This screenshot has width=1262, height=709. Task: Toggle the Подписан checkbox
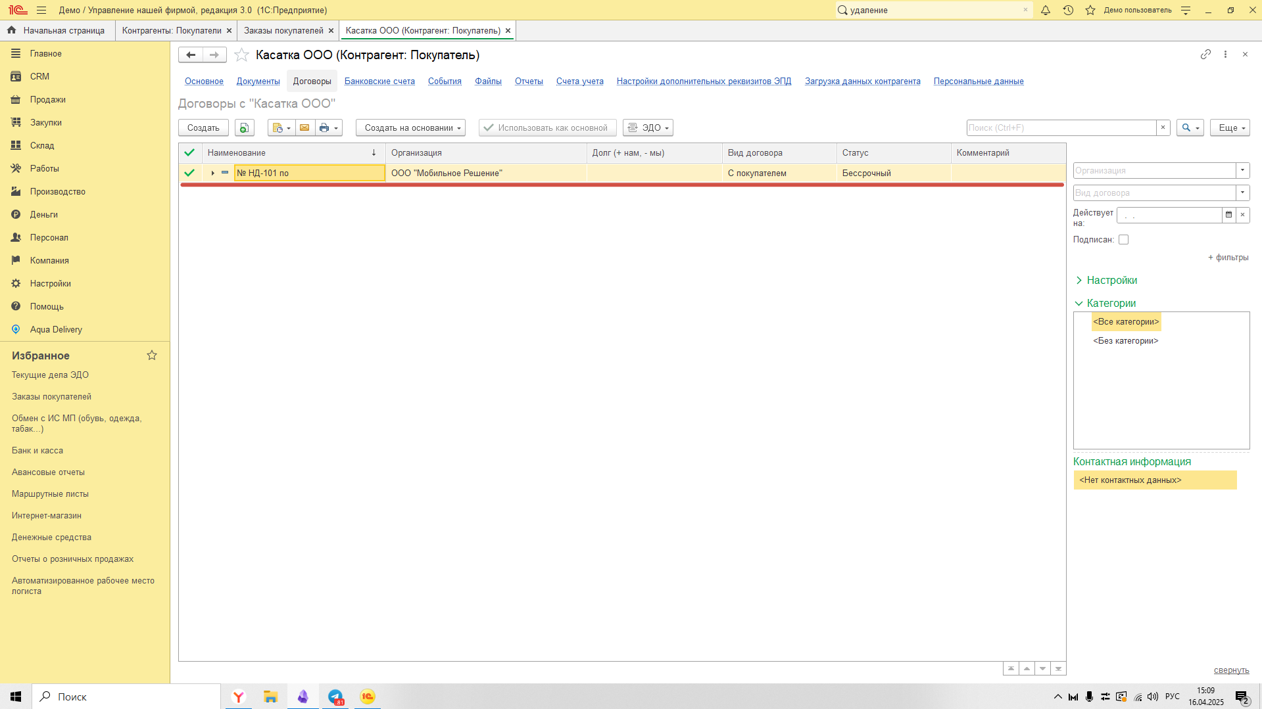[x=1123, y=240]
